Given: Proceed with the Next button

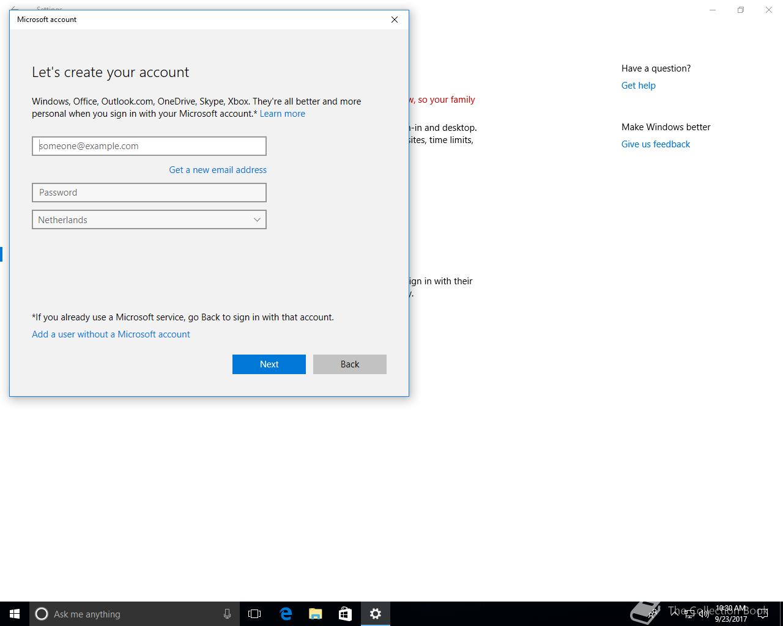Looking at the screenshot, I should [269, 364].
